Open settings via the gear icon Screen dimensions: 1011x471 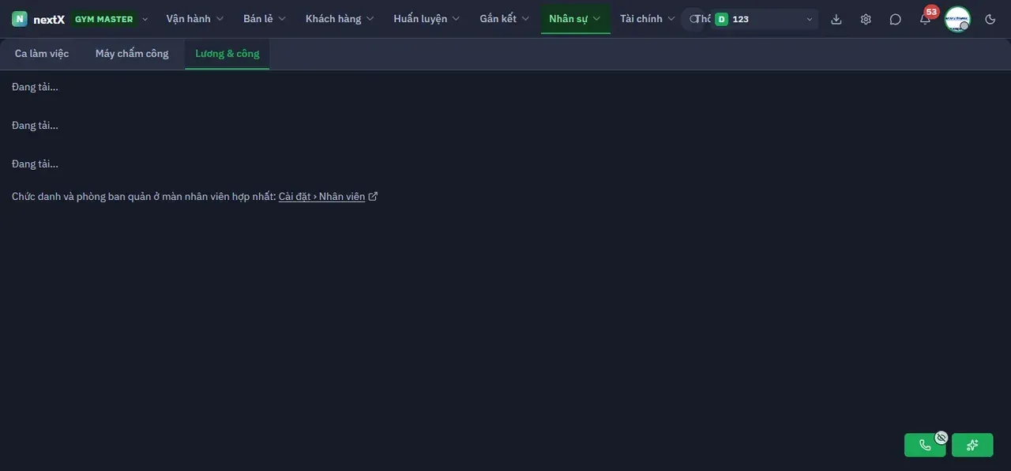coord(866,19)
